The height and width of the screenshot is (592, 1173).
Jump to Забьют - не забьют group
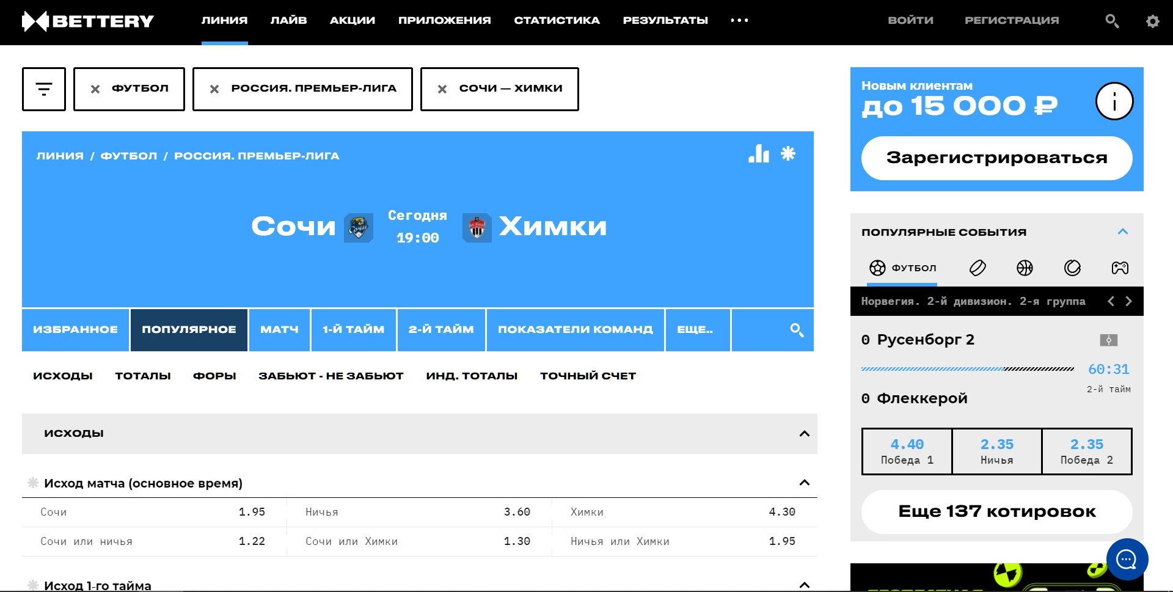click(331, 376)
